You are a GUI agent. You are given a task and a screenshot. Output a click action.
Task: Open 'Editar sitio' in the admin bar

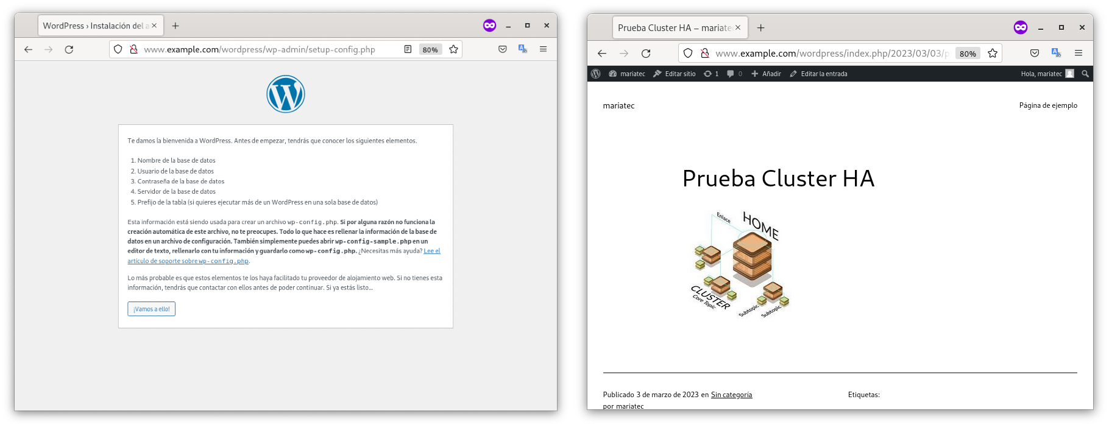pyautogui.click(x=675, y=74)
